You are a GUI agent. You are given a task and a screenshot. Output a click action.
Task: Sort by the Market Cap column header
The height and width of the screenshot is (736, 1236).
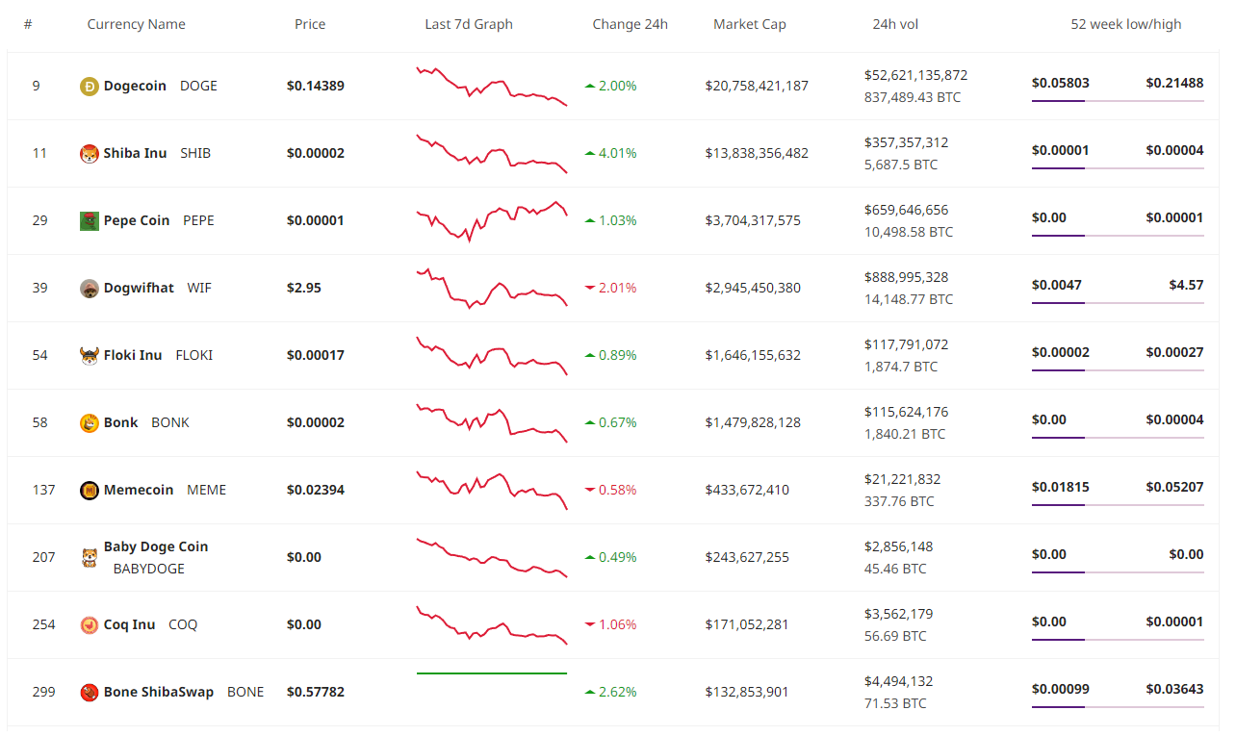(x=750, y=24)
